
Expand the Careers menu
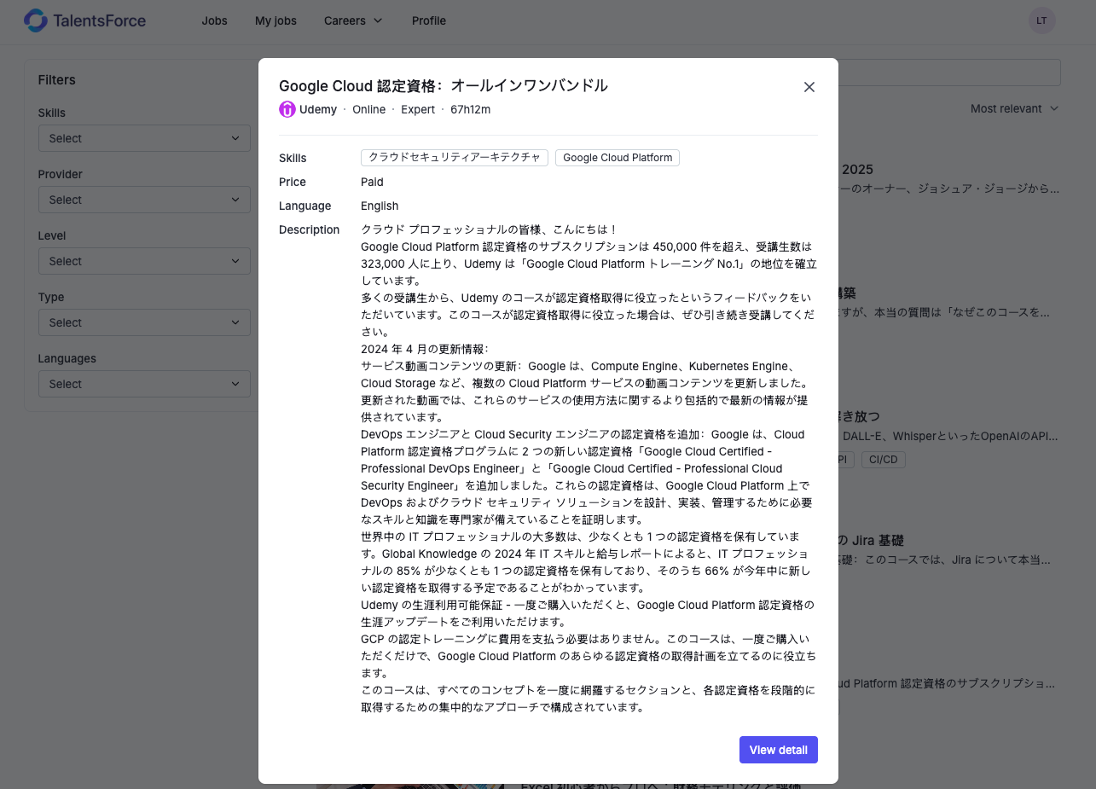[x=353, y=20]
